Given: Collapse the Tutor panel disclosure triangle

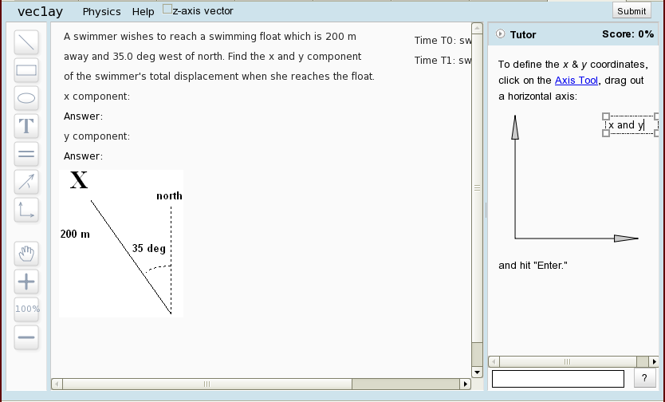Looking at the screenshot, I should 500,34.
